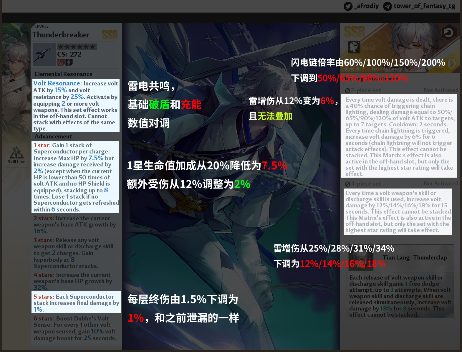Select the Volt Resonance description
Viewport: 462px width, 352px height.
pyautogui.click(x=76, y=105)
